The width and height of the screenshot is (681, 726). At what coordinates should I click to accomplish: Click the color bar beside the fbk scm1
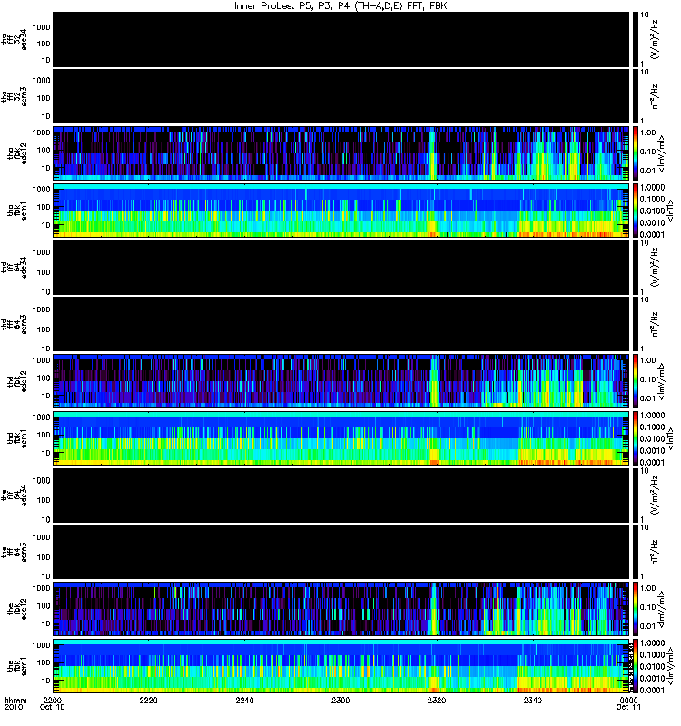coord(635,666)
